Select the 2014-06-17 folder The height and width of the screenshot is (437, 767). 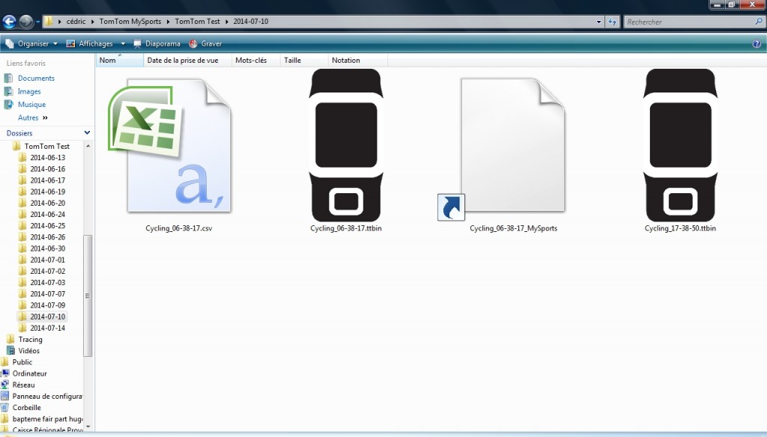[x=47, y=180]
